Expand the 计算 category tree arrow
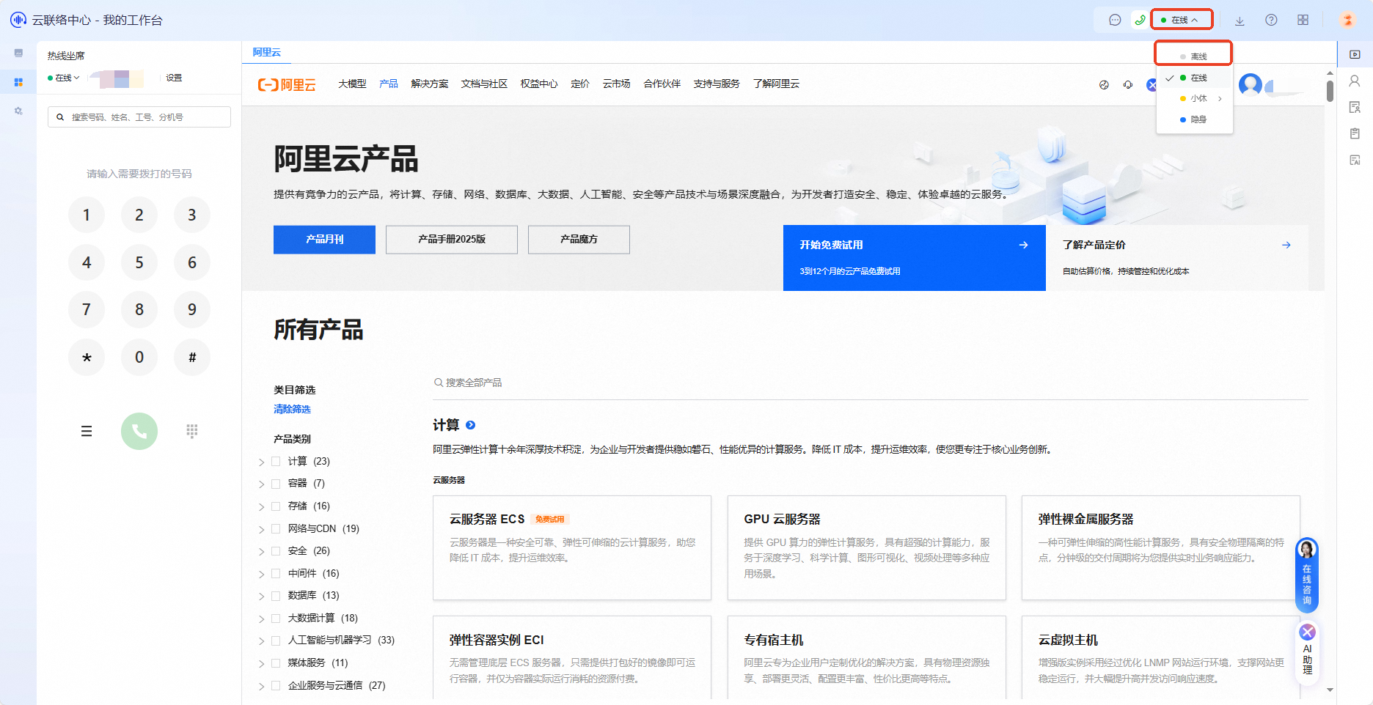 pyautogui.click(x=261, y=462)
